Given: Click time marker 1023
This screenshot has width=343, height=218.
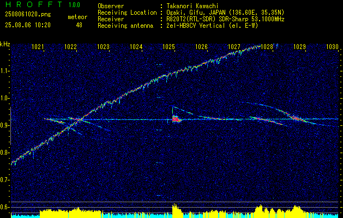Looking at the screenshot, I should click(x=103, y=46).
